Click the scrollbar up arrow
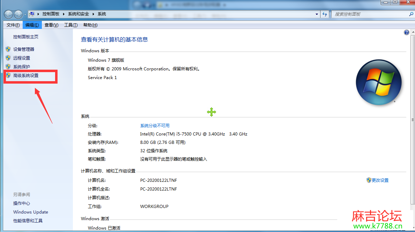Viewport: 415px width, 232px height. (x=413, y=32)
